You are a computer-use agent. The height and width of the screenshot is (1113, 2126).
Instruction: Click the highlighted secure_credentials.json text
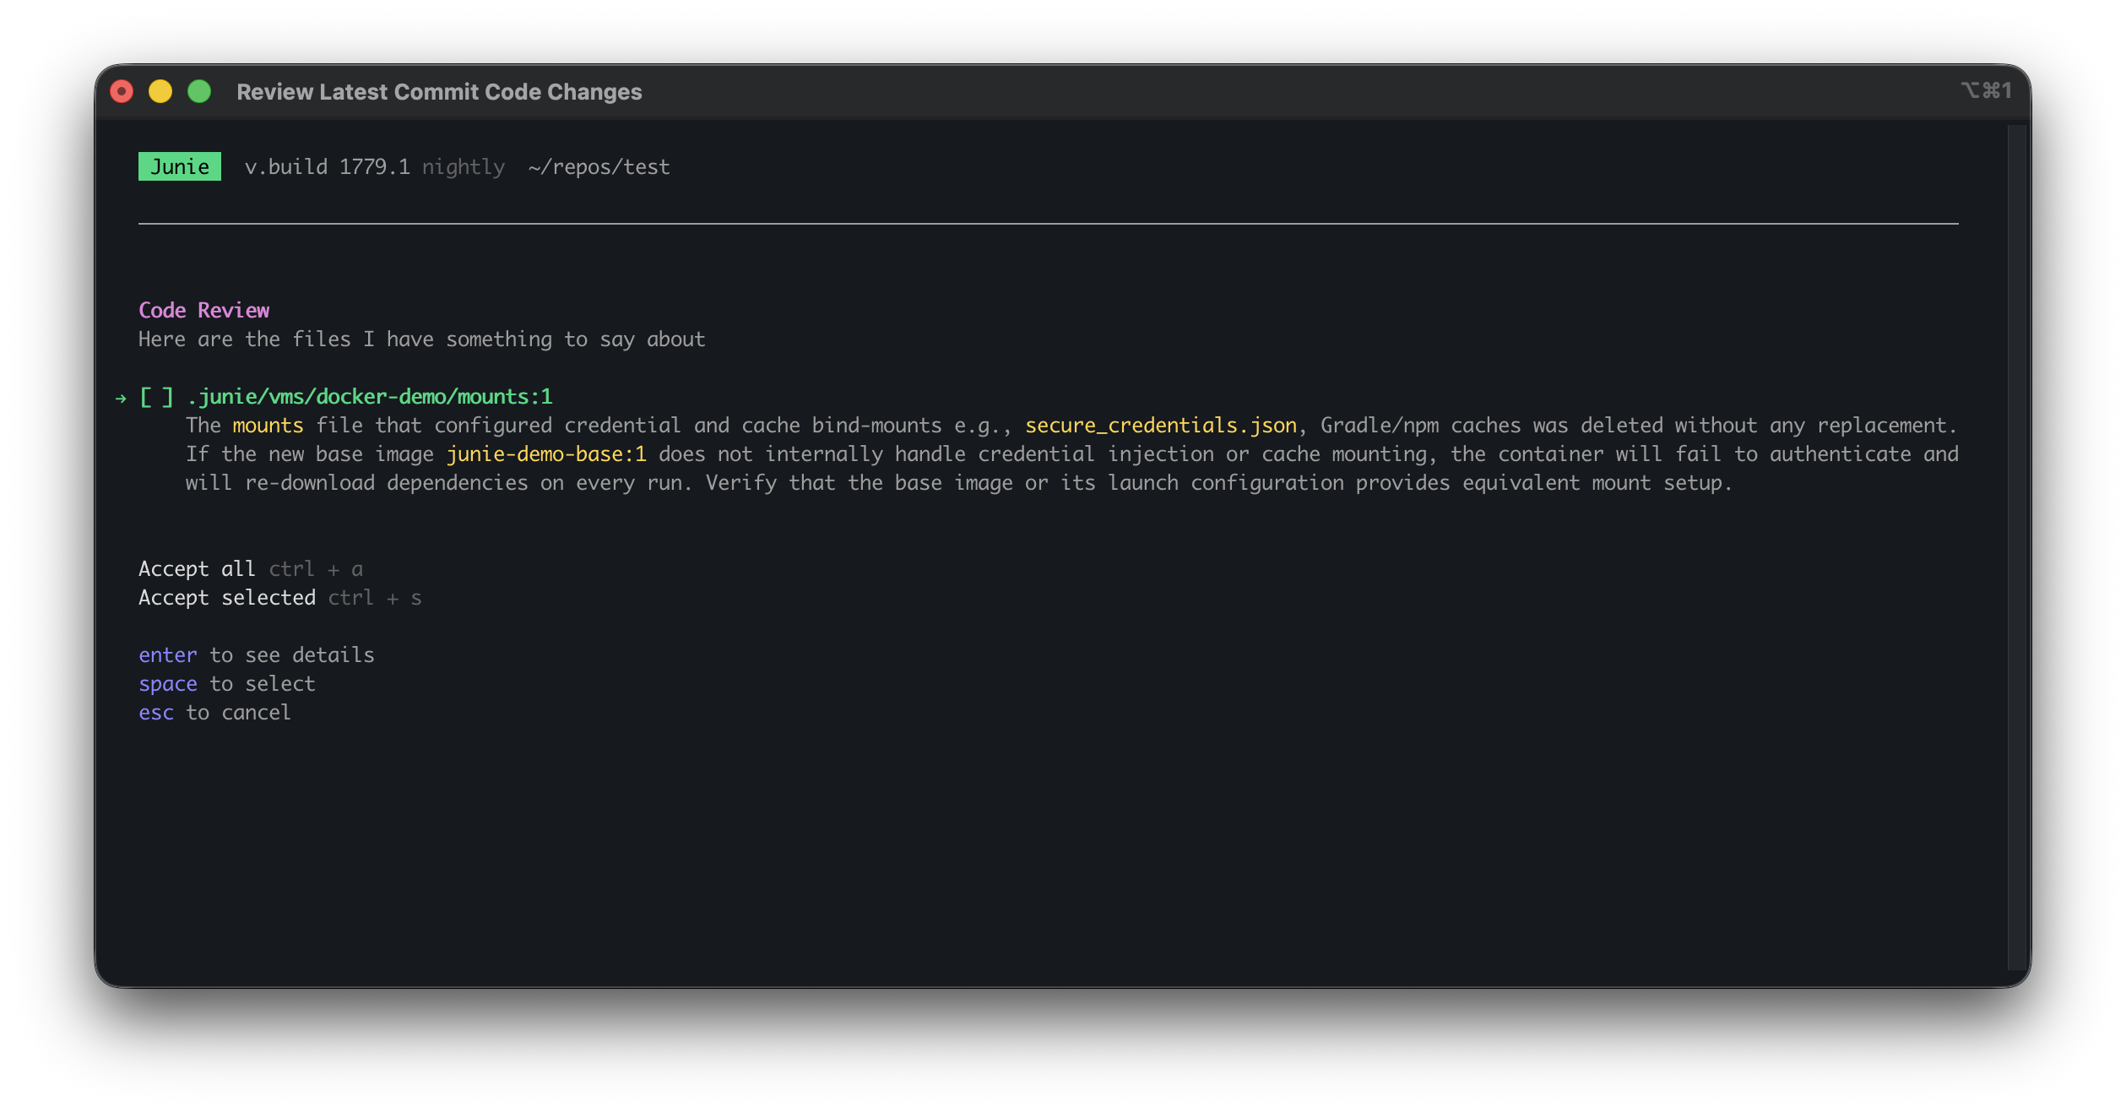pos(1161,426)
